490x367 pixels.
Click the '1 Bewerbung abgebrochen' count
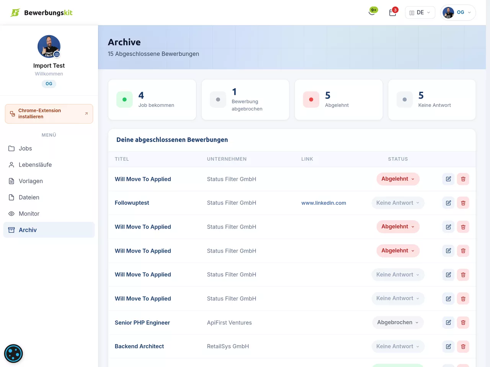(x=234, y=92)
